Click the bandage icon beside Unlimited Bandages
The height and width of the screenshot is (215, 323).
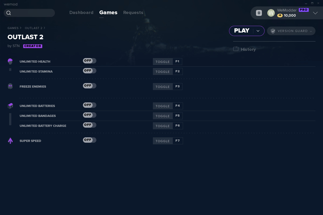click(10, 119)
